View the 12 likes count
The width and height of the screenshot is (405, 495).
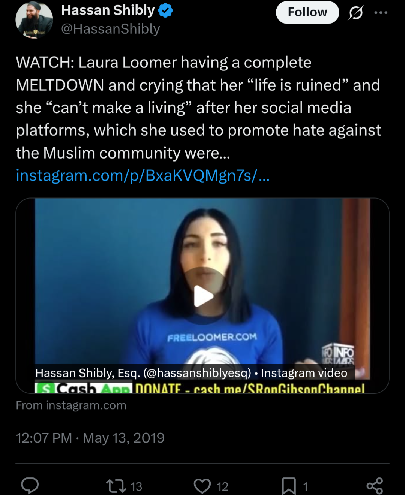[x=222, y=486]
